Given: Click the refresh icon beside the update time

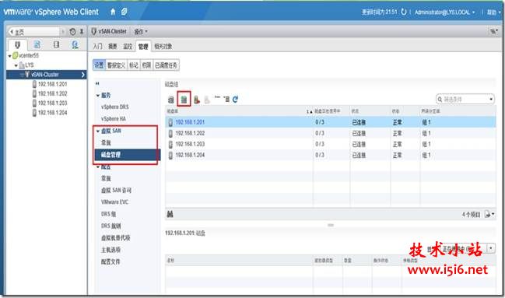Looking at the screenshot, I should (x=404, y=12).
